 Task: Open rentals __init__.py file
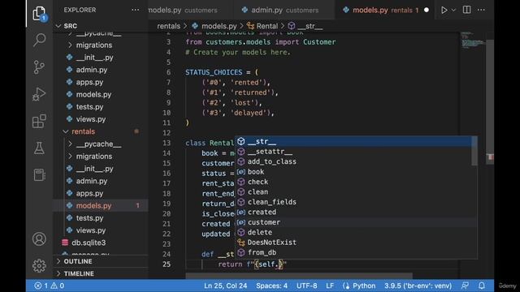coord(101,169)
